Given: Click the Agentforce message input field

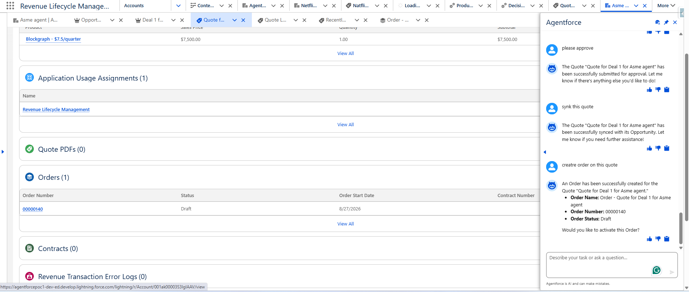Looking at the screenshot, I should point(612,265).
